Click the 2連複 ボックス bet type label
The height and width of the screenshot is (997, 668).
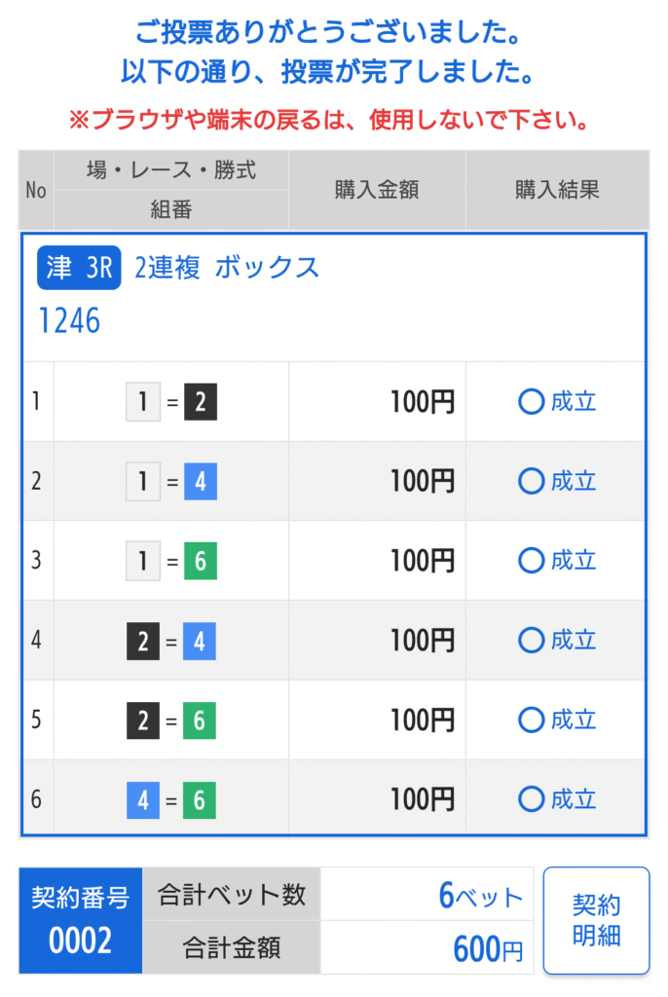click(x=227, y=268)
